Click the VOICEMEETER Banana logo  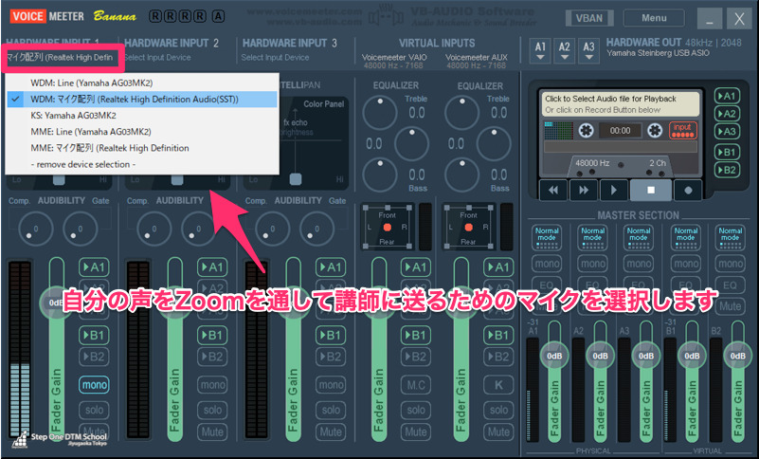point(73,16)
